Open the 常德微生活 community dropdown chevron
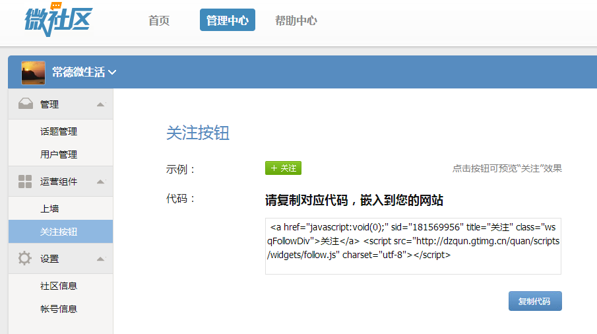 [112, 72]
